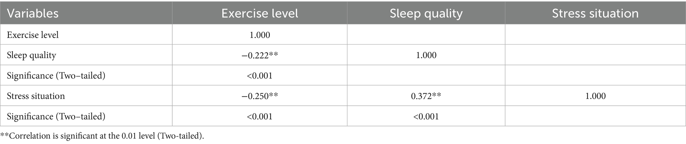Click the <0.001 value directly below −0.222**

point(260,76)
